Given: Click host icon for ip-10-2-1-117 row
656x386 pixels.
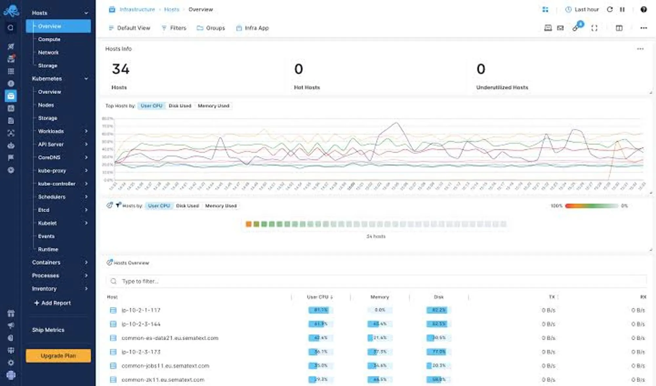Looking at the screenshot, I should tap(113, 310).
